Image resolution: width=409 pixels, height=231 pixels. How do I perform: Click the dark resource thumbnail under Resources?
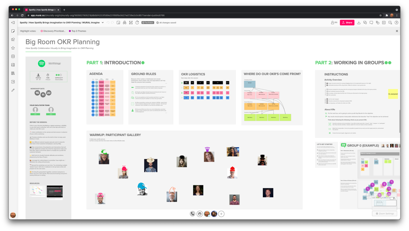tap(55, 192)
